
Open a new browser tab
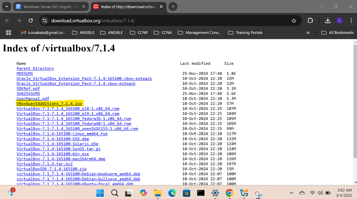(173, 7)
